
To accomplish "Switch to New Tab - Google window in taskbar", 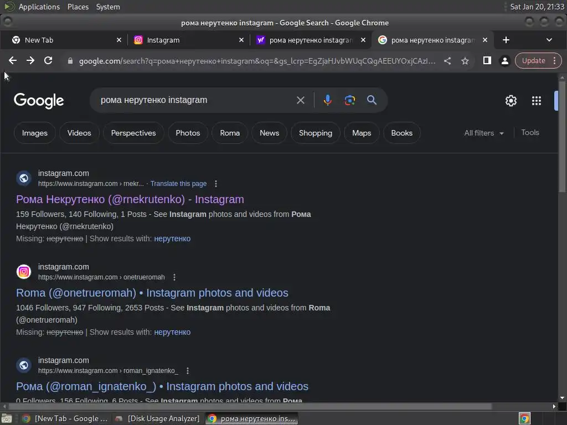I will (65, 418).
